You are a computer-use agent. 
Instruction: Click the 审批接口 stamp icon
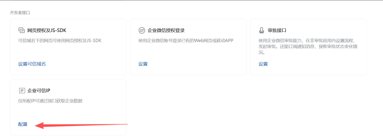pyautogui.click(x=262, y=30)
